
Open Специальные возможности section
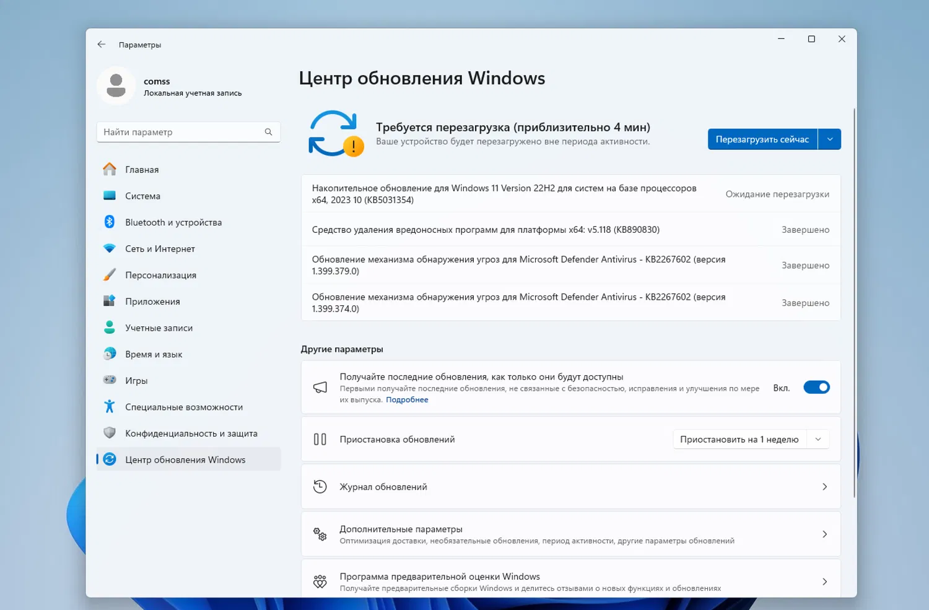point(188,406)
